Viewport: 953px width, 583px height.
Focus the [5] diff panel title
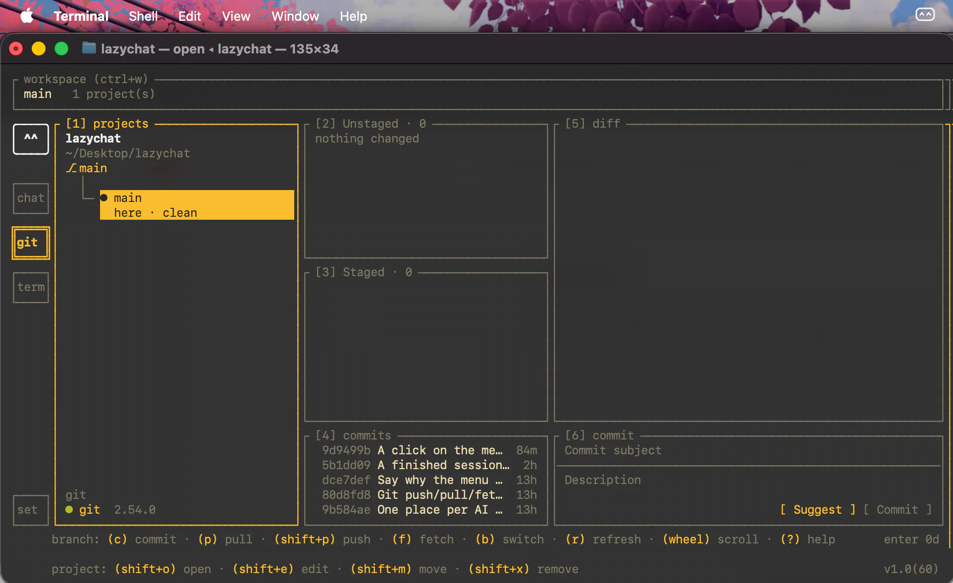592,124
